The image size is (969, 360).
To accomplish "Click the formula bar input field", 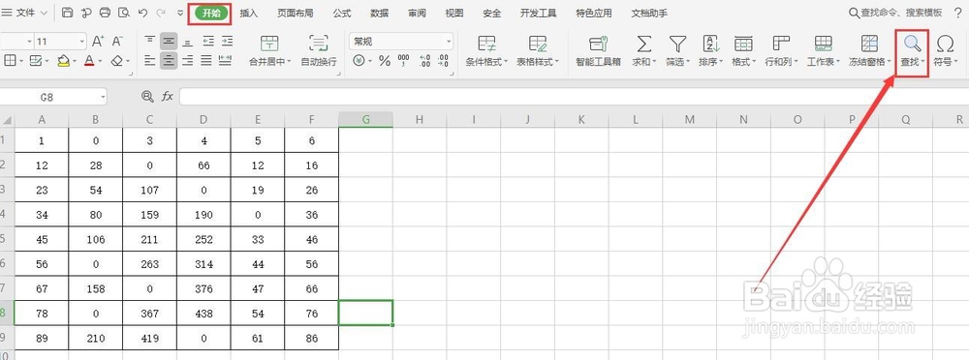I will pyautogui.click(x=574, y=97).
